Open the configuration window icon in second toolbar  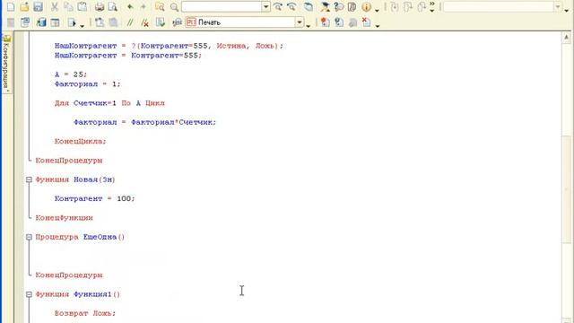(x=25, y=22)
